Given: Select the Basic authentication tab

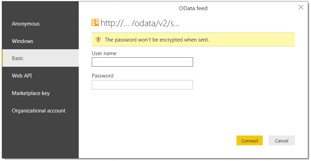Looking at the screenshot, I should [x=18, y=58].
